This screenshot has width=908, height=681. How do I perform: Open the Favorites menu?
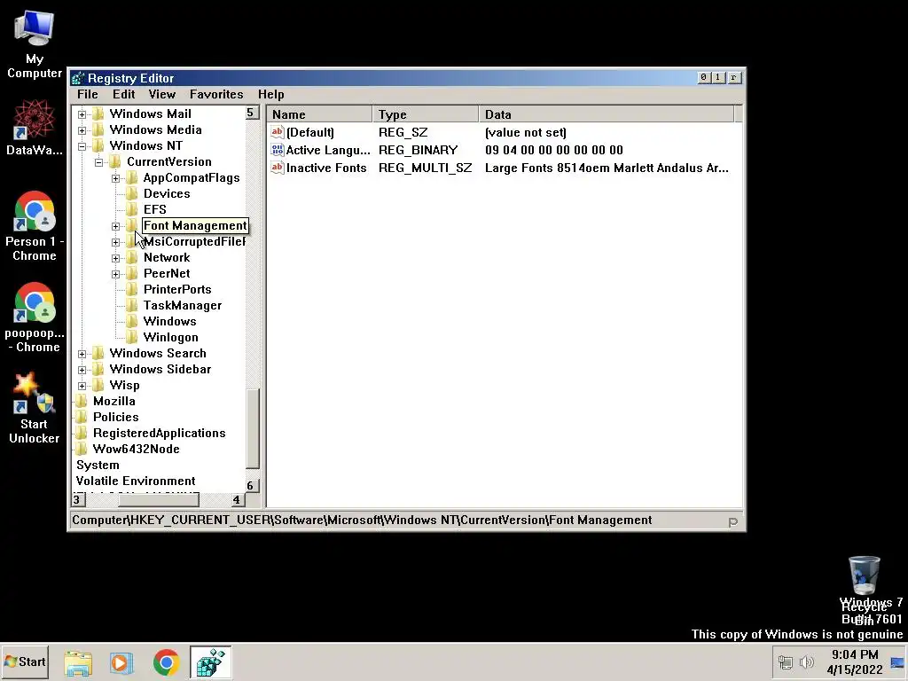tap(216, 94)
